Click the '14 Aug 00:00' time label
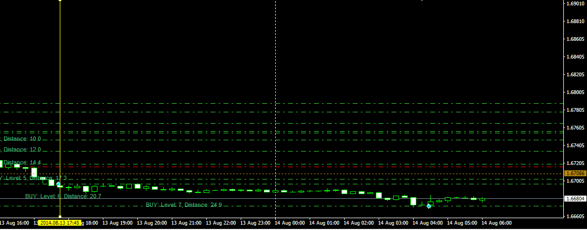This screenshot has width=587, height=230. click(x=290, y=222)
